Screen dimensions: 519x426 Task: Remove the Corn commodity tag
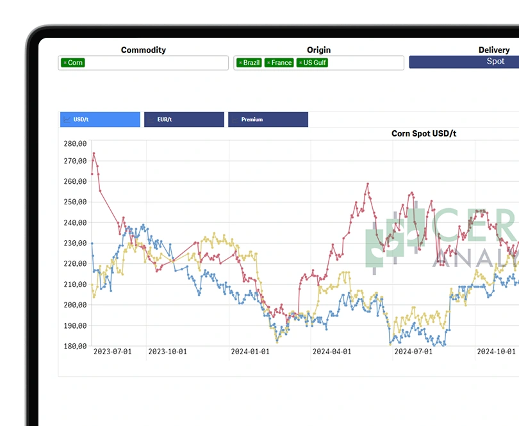[65, 63]
